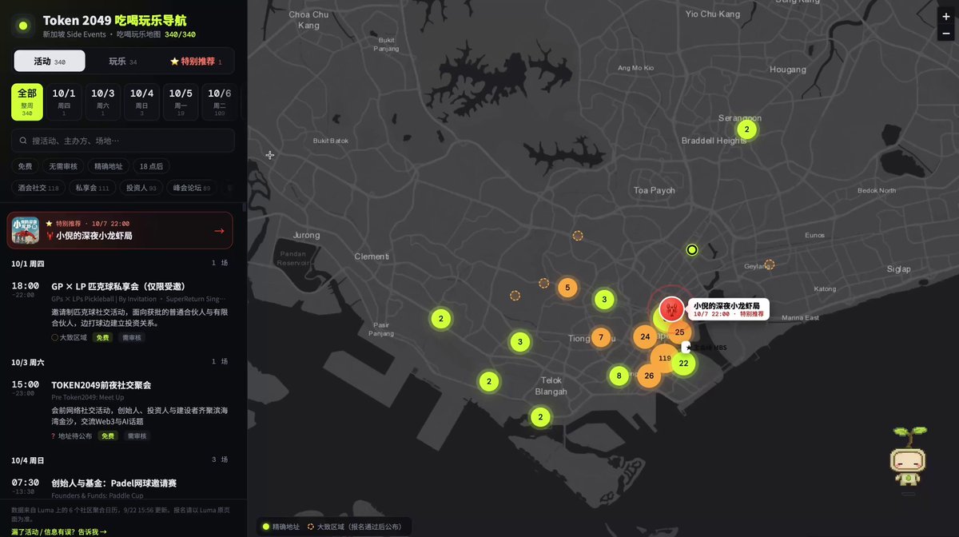Click the arrow on the 小龙虾局 featured card

tap(219, 231)
